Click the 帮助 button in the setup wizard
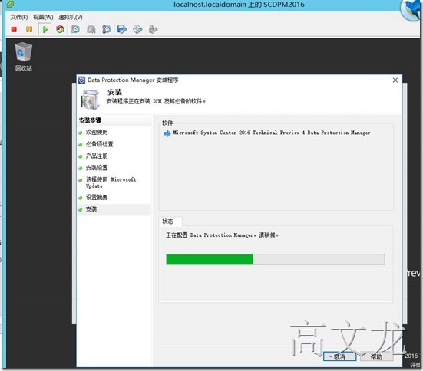The image size is (423, 371). point(377,356)
